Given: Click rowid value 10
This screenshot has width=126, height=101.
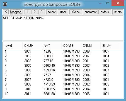Looking at the screenshot, I should [6, 94].
